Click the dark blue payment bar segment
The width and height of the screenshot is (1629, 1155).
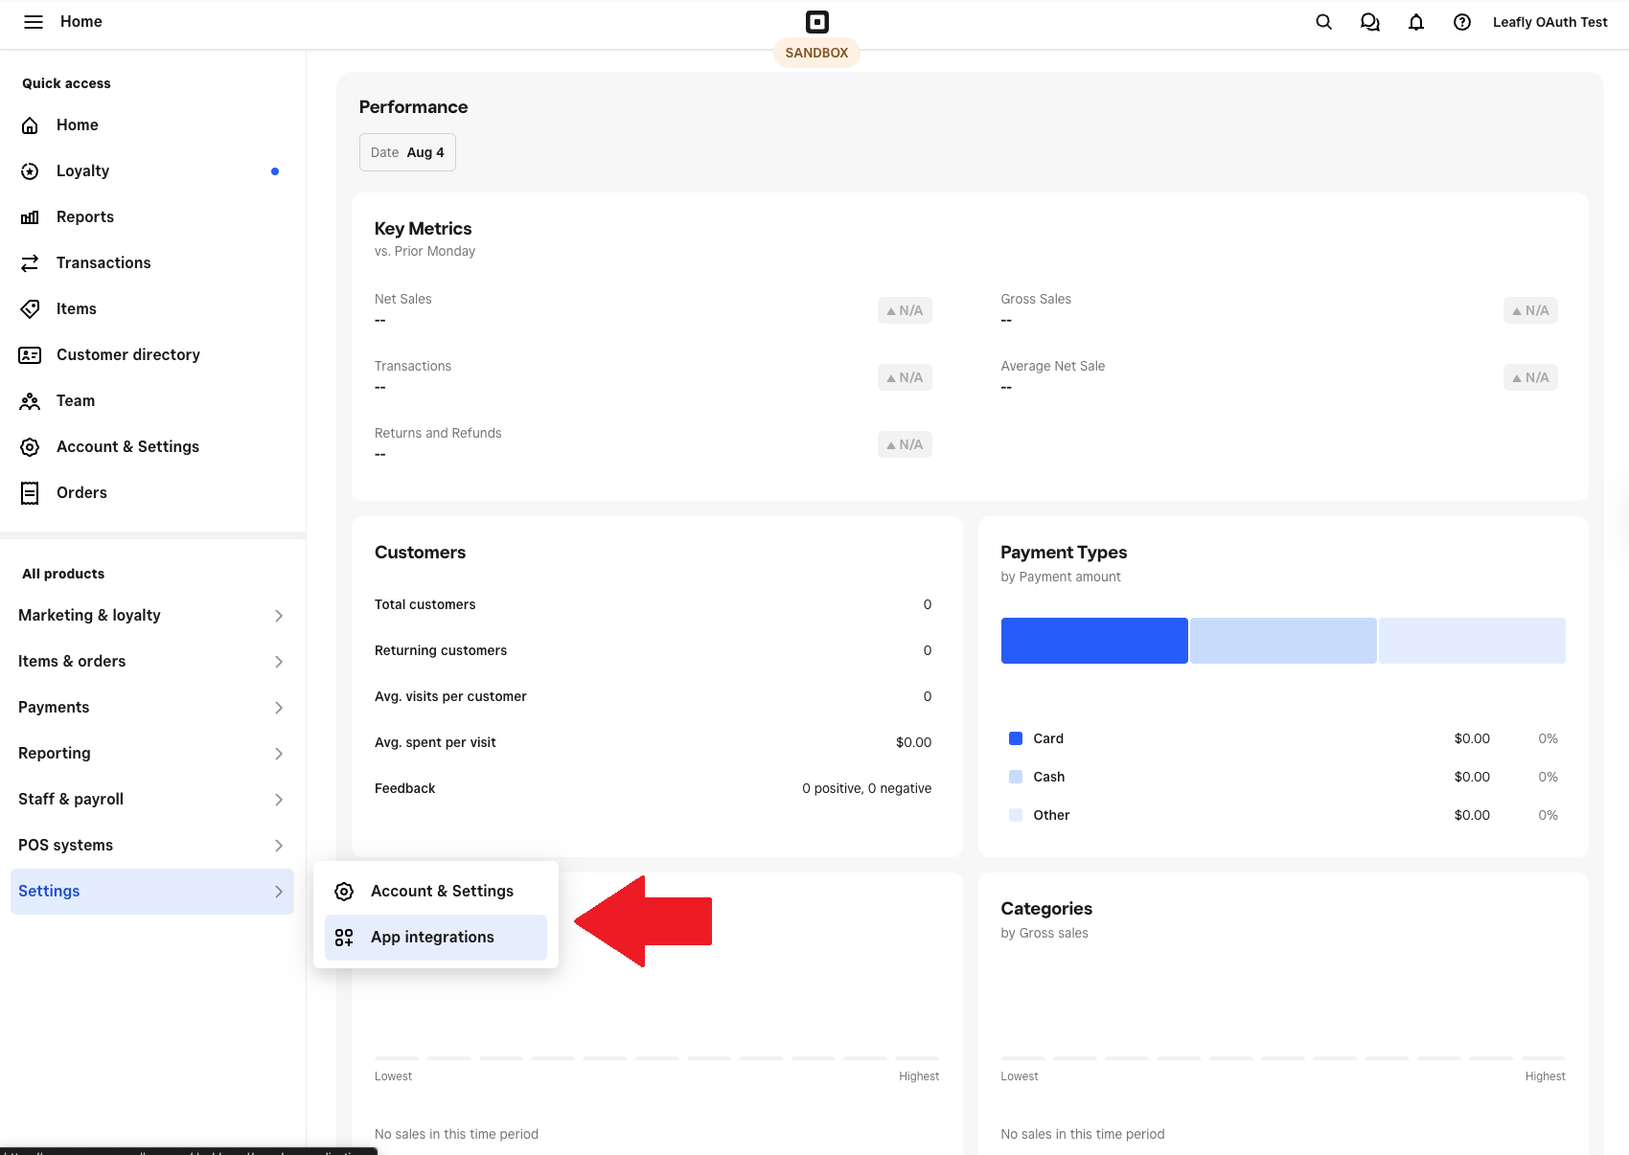1094,641
